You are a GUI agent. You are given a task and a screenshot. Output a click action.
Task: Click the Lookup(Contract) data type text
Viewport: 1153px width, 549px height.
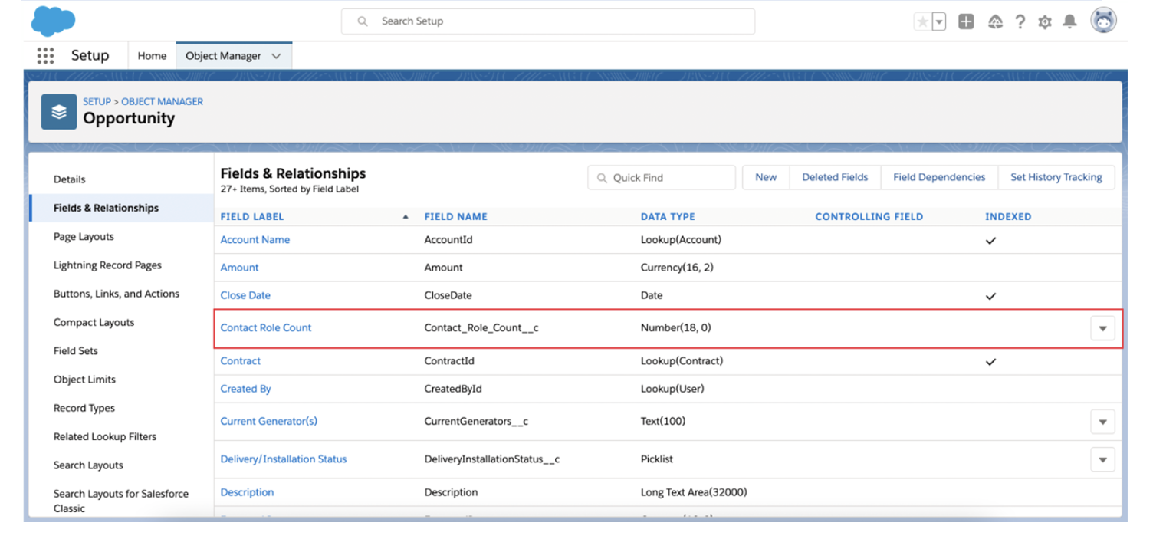click(x=682, y=361)
